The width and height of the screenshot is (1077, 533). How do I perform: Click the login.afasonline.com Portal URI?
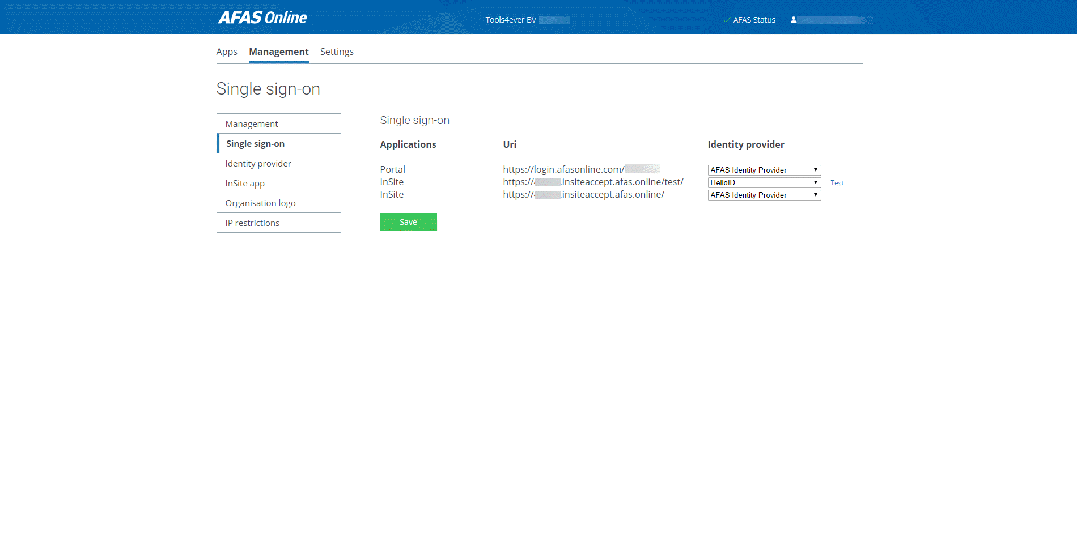pyautogui.click(x=581, y=169)
